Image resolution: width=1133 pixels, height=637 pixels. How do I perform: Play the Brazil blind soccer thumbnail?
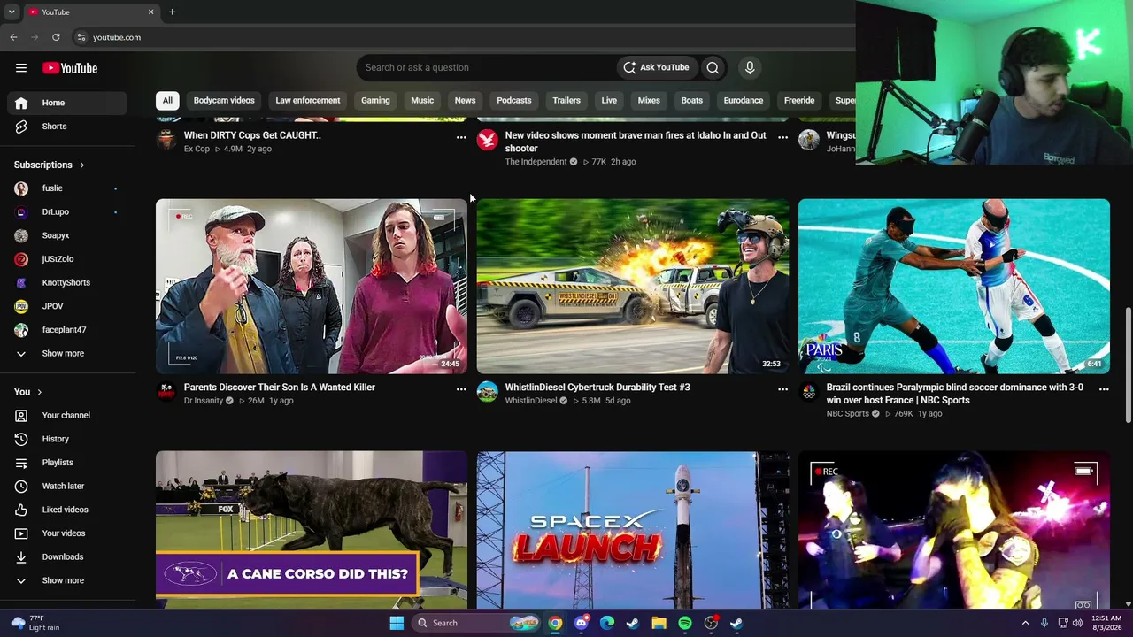click(954, 286)
